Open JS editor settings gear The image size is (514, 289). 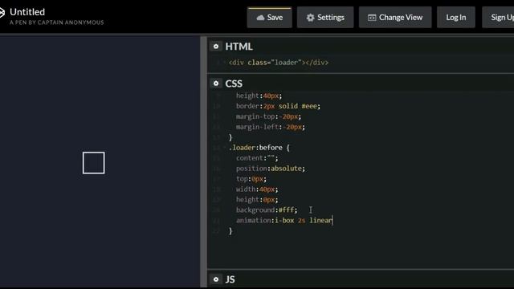point(216,279)
